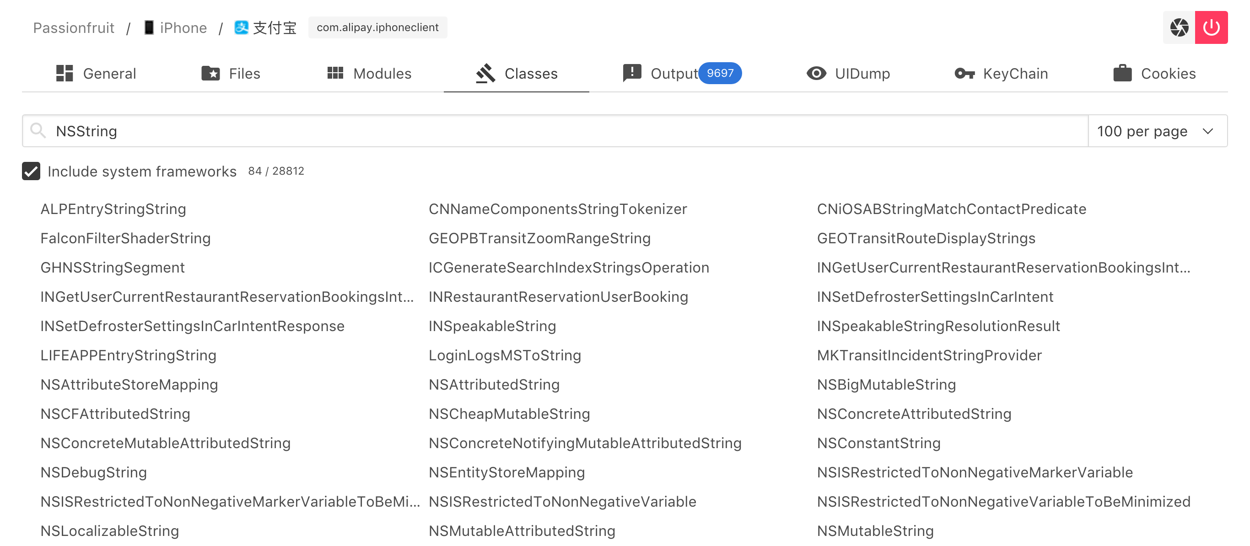Check the Include system frameworks option
This screenshot has height=546, width=1250.
pyautogui.click(x=31, y=171)
